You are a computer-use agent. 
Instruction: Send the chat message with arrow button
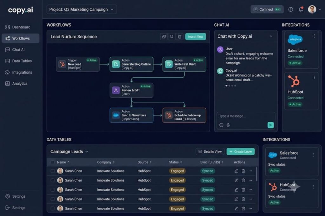[270, 125]
